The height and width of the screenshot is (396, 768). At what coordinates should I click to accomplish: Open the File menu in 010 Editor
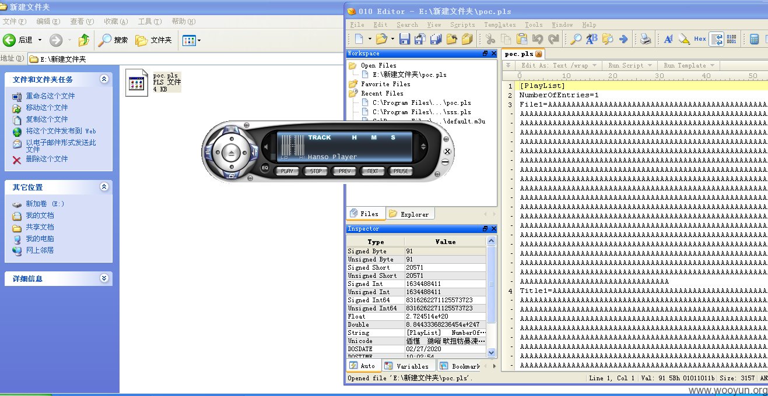pos(357,24)
